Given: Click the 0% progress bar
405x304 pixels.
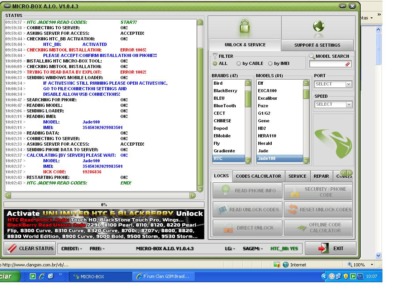Looking at the screenshot, I should tap(104, 205).
